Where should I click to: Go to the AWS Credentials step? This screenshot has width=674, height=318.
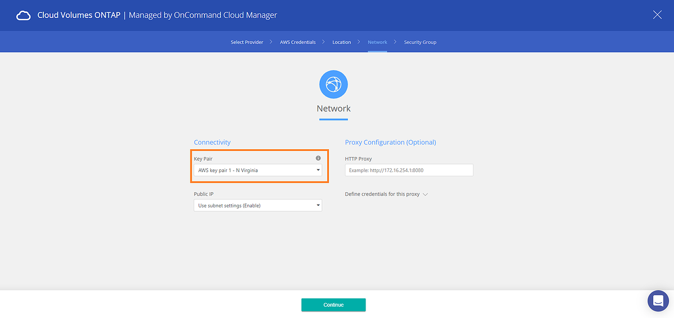297,42
